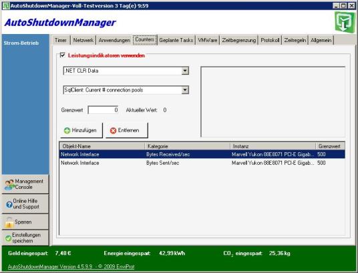This screenshot has height=273, width=358.
Task: Click the SqlClient: Current # connection pools combo text
Action: pyautogui.click(x=104, y=90)
